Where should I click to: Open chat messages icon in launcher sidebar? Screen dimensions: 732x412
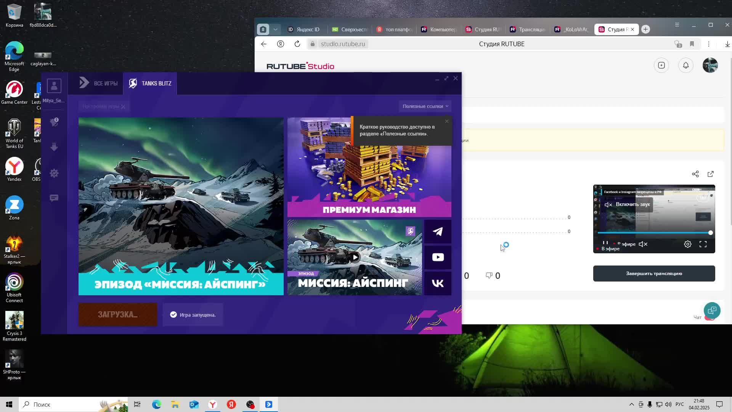[x=54, y=198]
